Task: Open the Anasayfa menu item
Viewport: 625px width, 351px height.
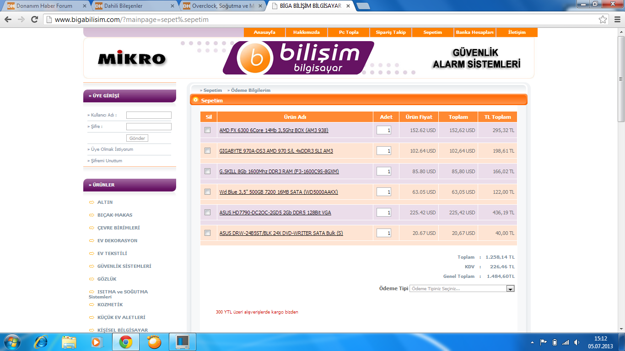Action: [x=264, y=32]
